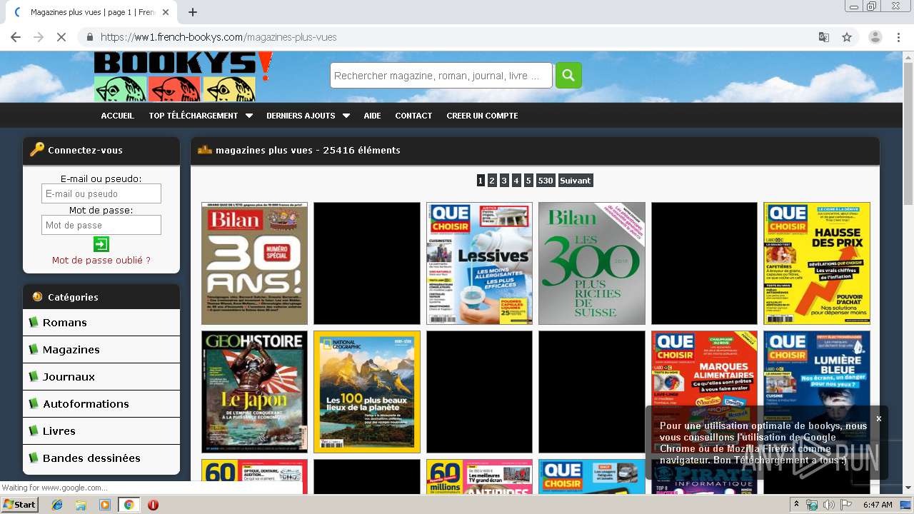Viewport: 914px width, 514px height.
Task: Click the Bookys site logo
Action: tap(183, 76)
